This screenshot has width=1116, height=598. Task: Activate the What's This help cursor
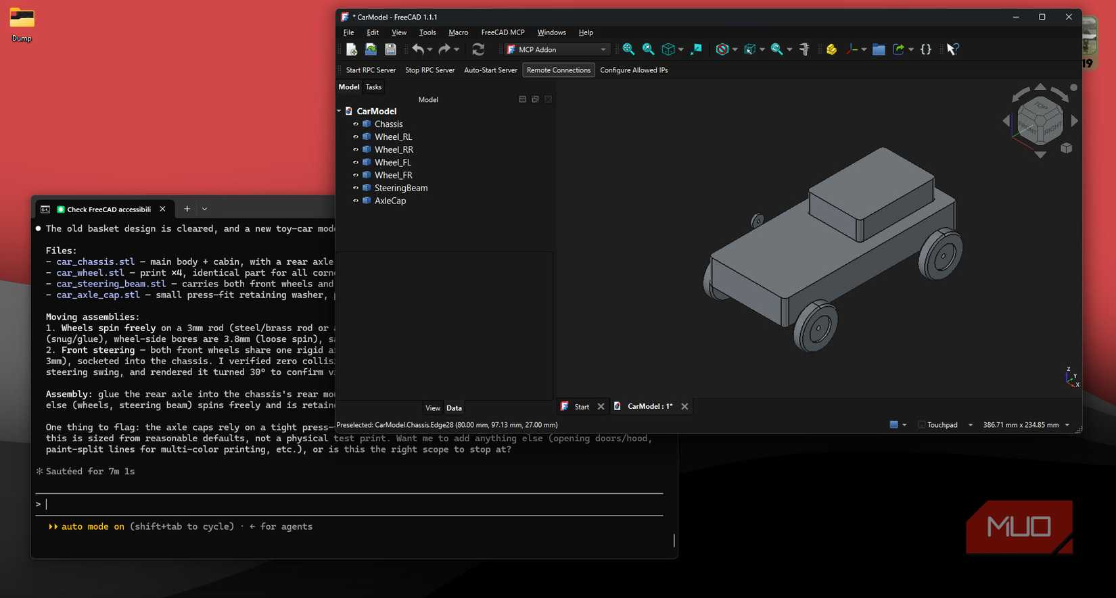[952, 49]
